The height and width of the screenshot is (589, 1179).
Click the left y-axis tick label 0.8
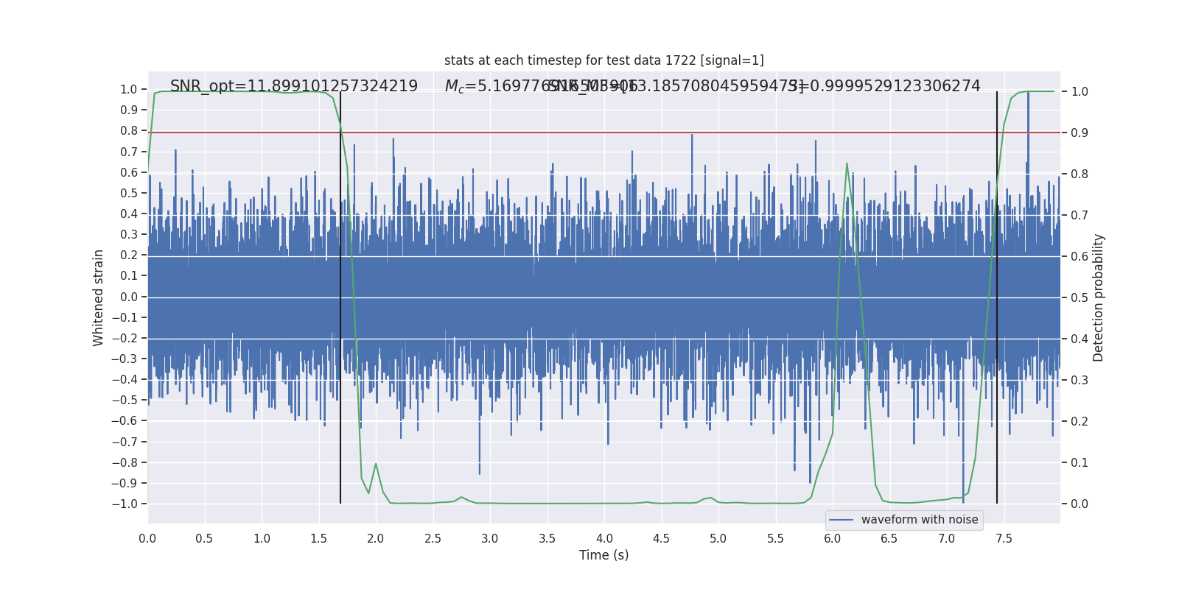[129, 131]
